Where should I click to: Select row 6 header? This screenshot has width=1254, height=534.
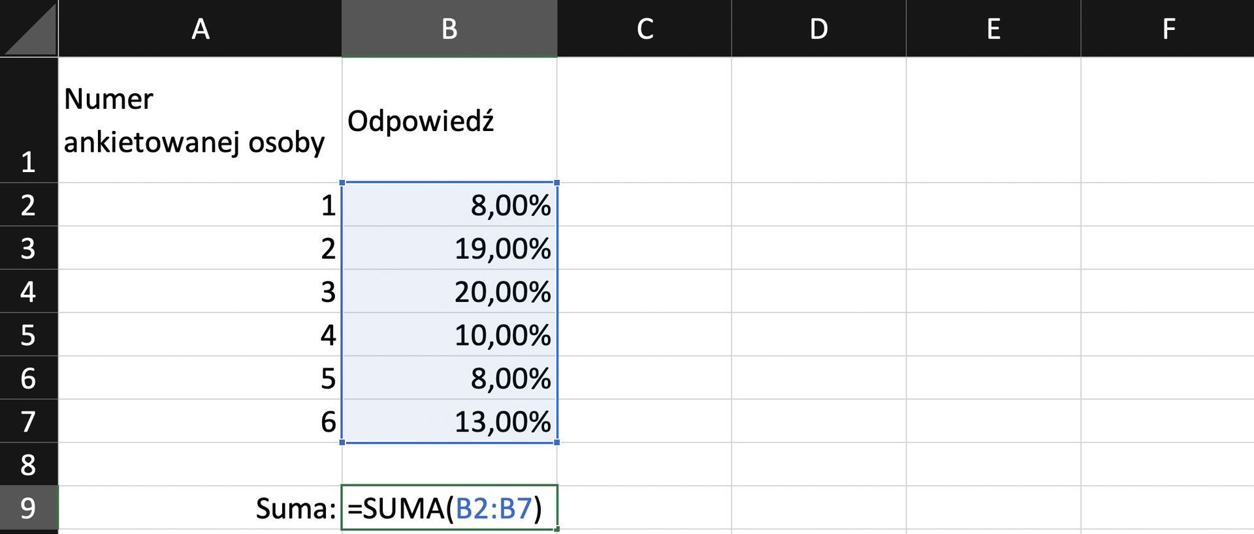click(29, 378)
